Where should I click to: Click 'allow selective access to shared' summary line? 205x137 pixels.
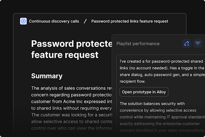(72, 121)
